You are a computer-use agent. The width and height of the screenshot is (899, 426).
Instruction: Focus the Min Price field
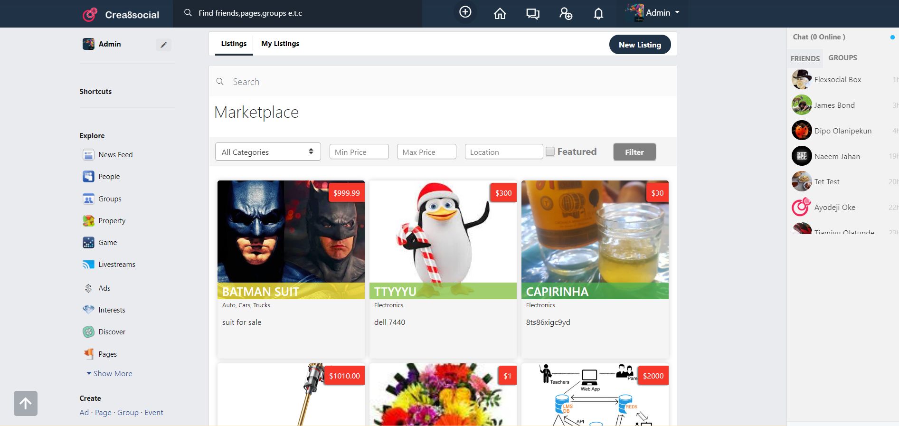click(x=359, y=152)
